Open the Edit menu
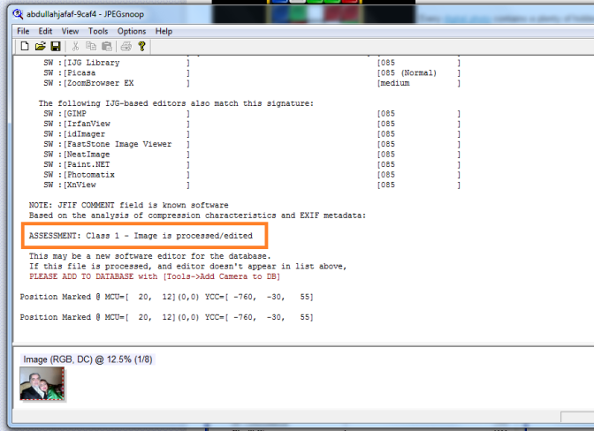Viewport: 594px width, 431px height. 45,31
